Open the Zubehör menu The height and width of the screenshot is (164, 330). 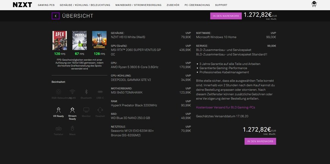coord(173,5)
